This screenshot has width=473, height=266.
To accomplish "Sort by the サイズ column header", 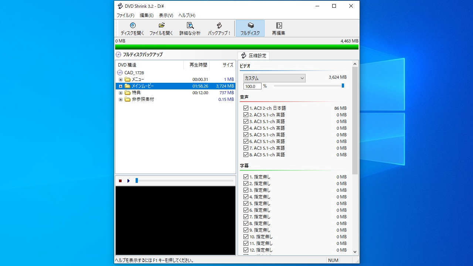I will [222, 65].
